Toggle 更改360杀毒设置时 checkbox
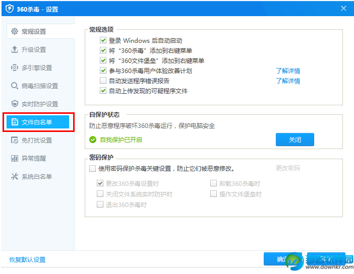Viewport: 354px width, 274px height. pos(100,183)
